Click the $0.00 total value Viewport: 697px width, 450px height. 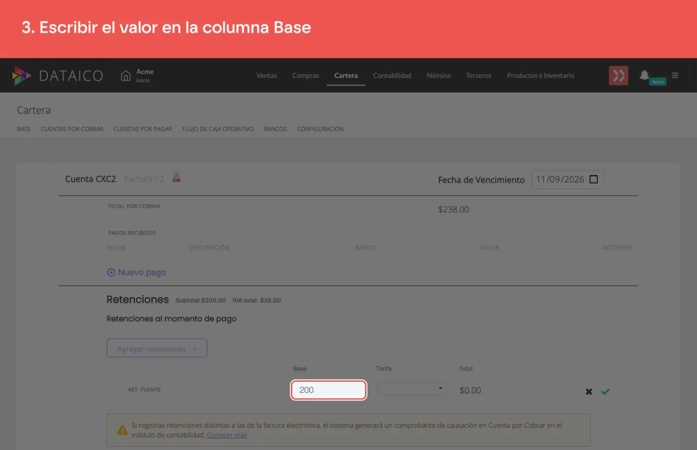click(470, 391)
